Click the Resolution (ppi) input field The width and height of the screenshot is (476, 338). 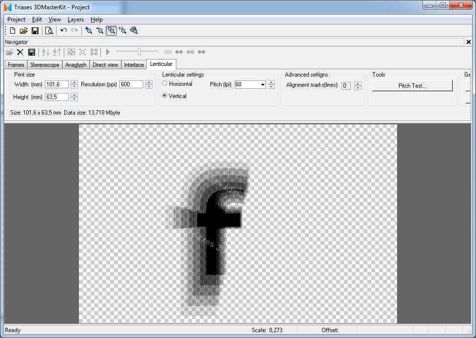pyautogui.click(x=131, y=84)
